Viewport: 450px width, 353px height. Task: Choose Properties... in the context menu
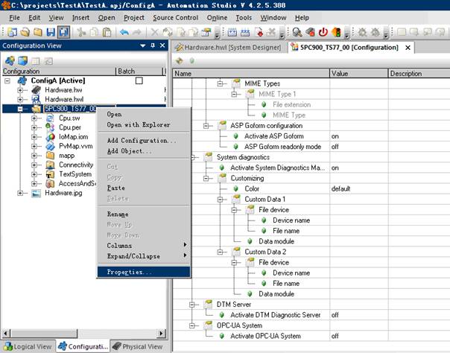129,273
